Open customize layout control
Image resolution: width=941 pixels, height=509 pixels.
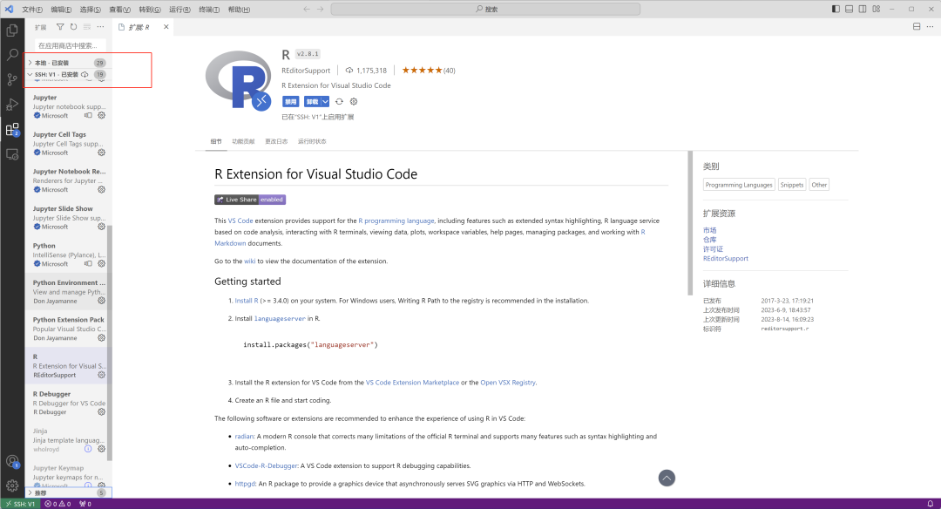(877, 9)
